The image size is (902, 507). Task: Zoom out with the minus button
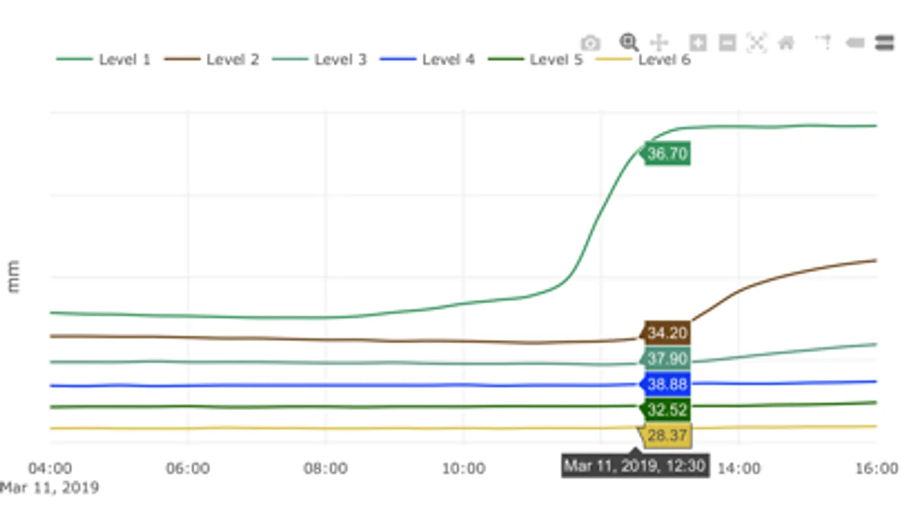point(728,42)
